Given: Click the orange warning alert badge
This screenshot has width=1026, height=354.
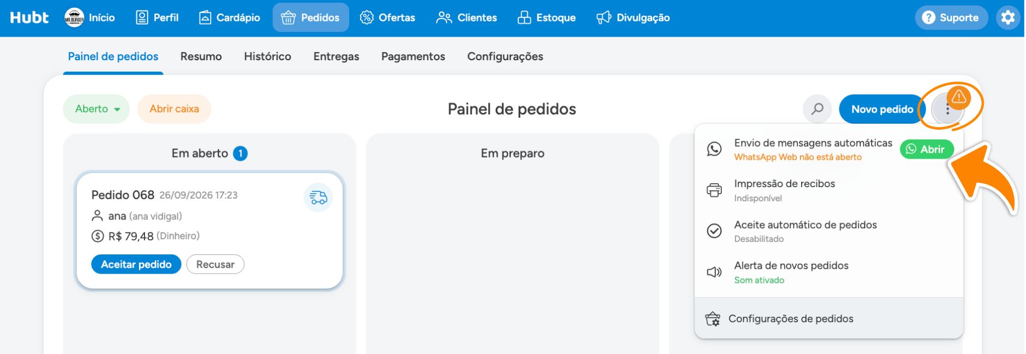Looking at the screenshot, I should [x=959, y=97].
